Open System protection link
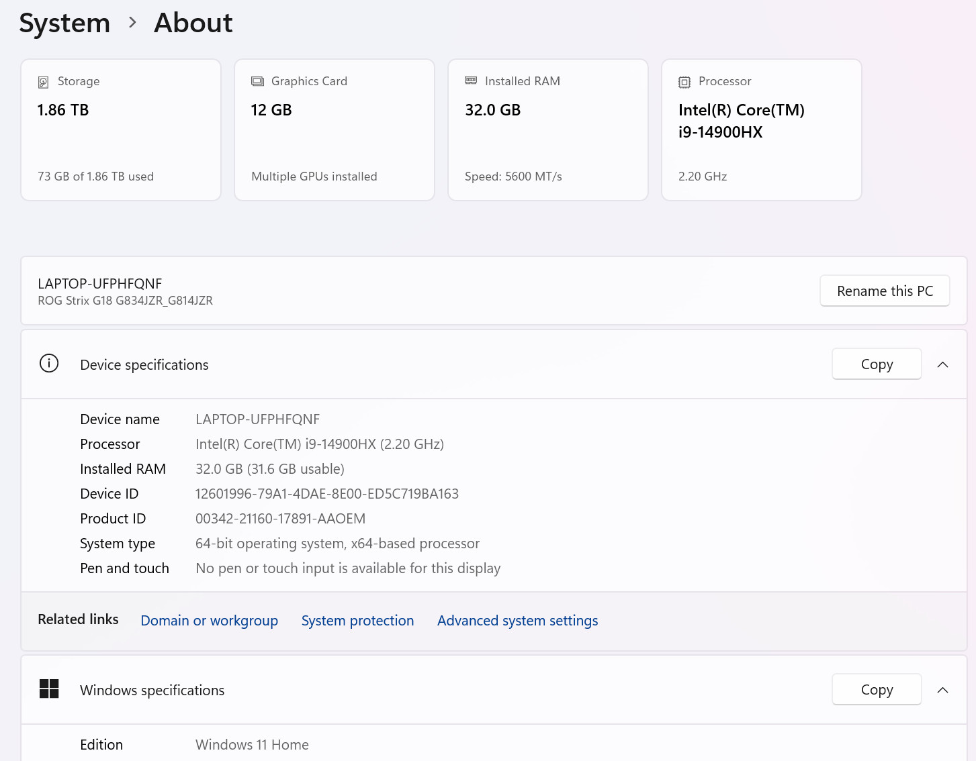Screen dimensions: 976x761 (x=357, y=621)
